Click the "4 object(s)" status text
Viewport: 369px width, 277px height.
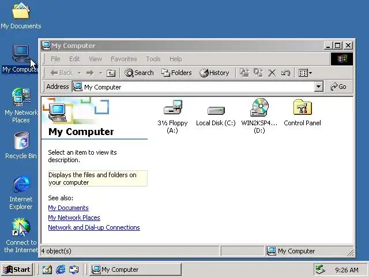57,251
